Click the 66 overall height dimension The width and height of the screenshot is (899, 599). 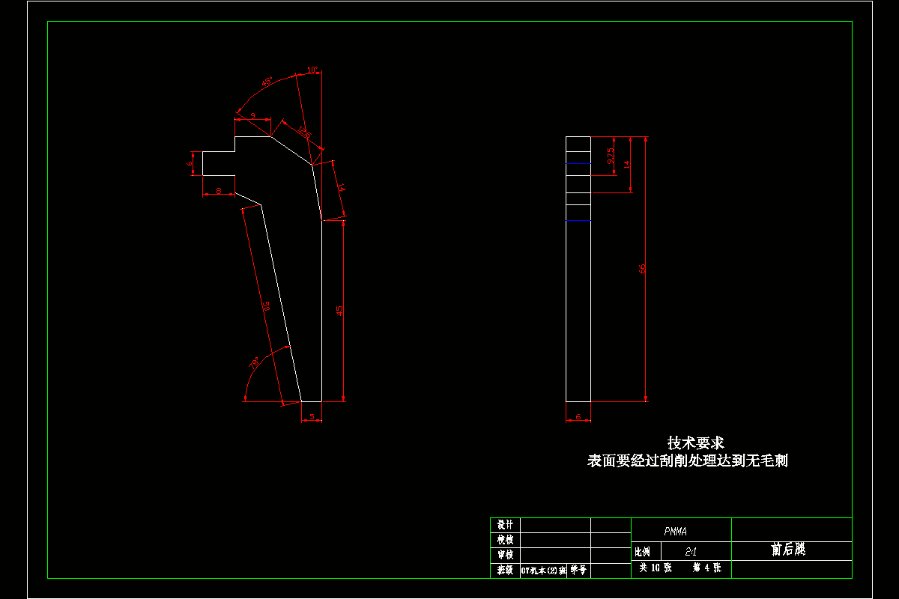(642, 269)
